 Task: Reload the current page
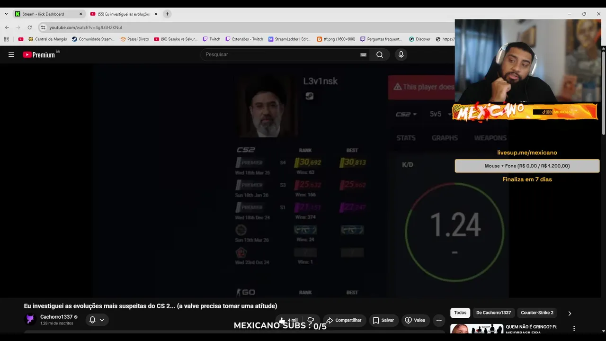29,27
